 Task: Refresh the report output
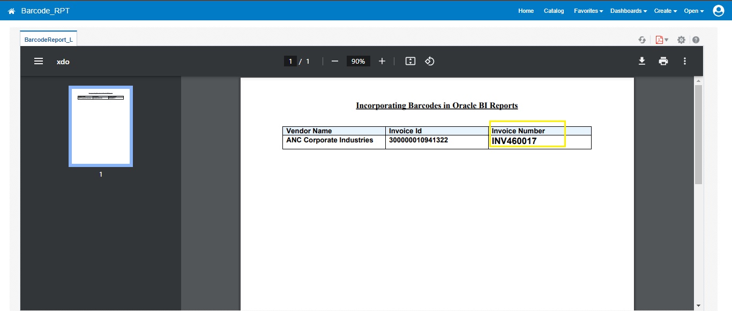tap(642, 39)
